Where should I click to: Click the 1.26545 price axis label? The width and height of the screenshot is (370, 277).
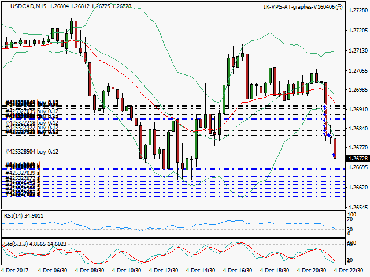click(357, 207)
